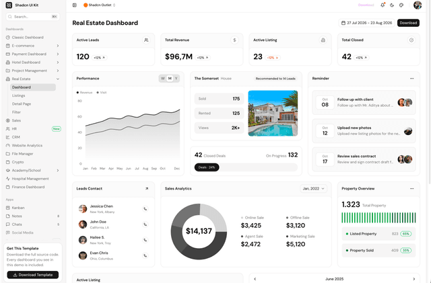Open File Manager in sidebar
Image resolution: width=431 pixels, height=283 pixels.
pos(33,154)
